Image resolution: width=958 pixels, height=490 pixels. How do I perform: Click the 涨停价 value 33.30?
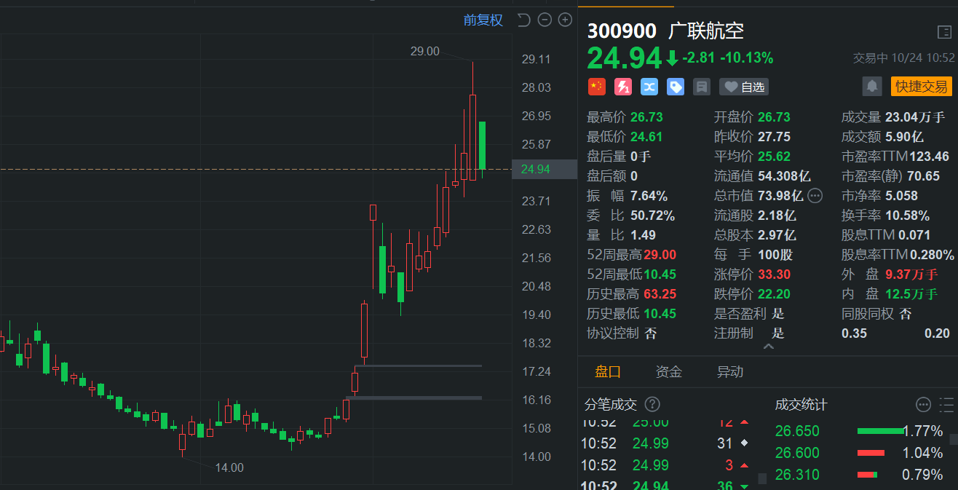click(774, 274)
